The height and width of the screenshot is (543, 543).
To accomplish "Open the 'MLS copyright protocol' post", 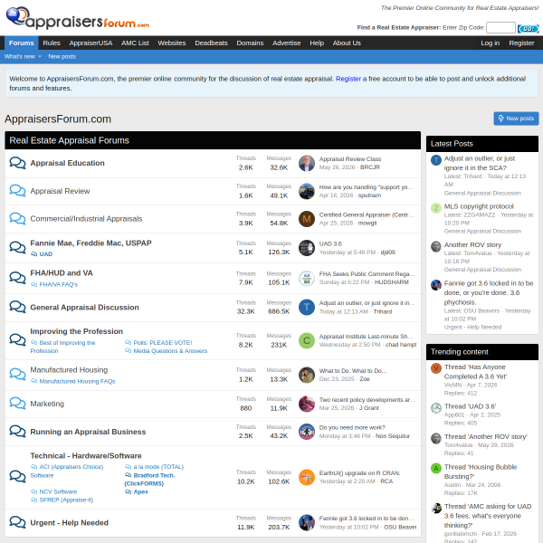I will click(x=479, y=206).
